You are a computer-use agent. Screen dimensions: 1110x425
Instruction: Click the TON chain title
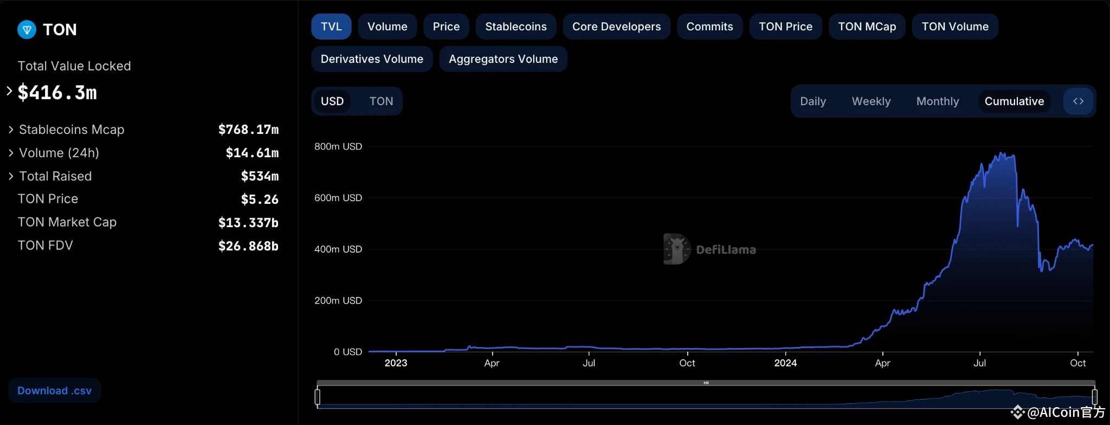pos(60,30)
